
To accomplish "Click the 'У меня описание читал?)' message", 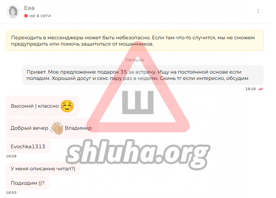I will tap(43, 169).
